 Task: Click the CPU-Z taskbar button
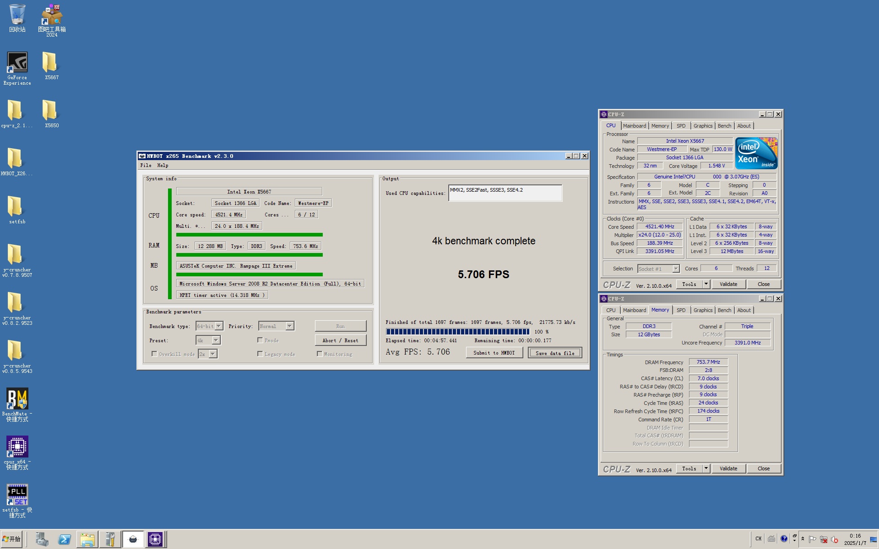click(x=155, y=539)
